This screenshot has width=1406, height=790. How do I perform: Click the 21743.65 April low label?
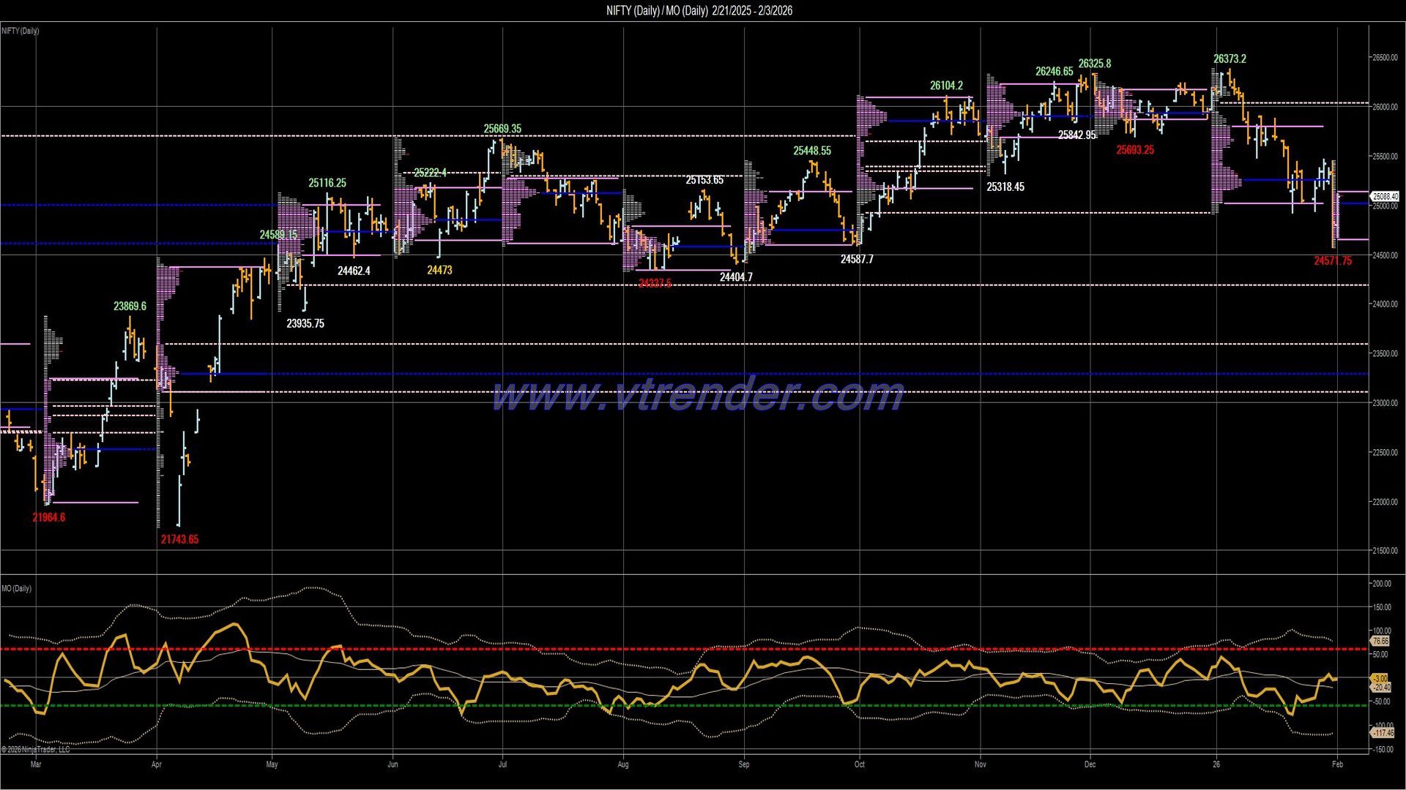pos(179,539)
